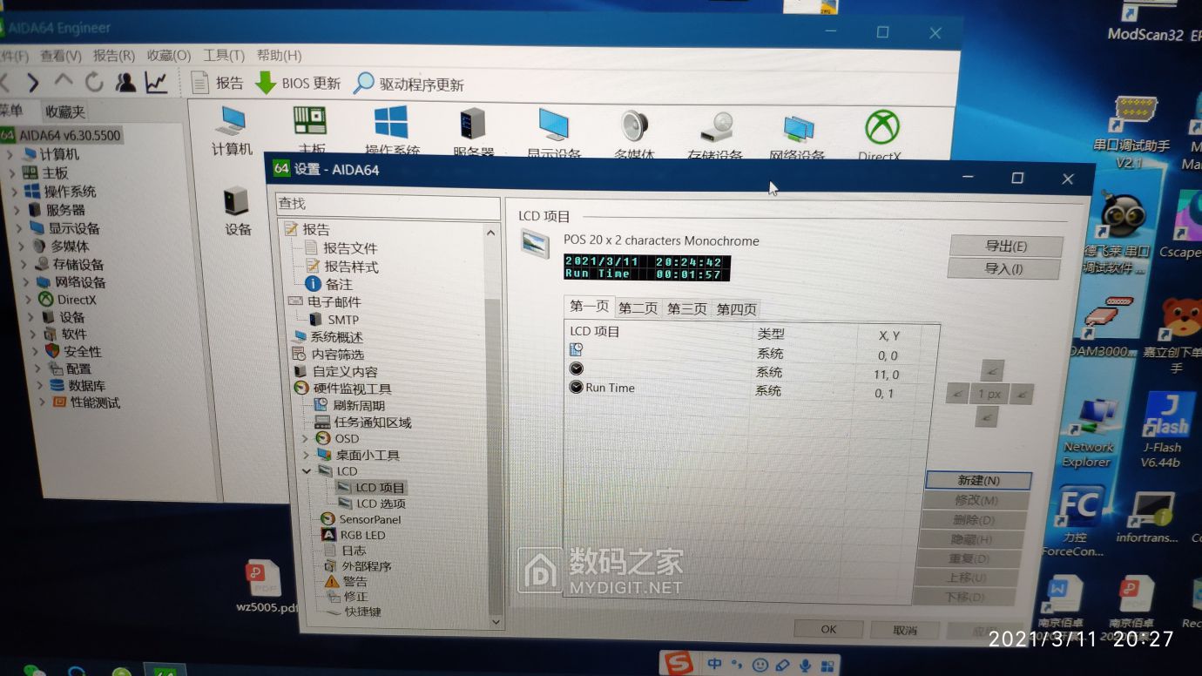Select the Run Time LCD item row
The height and width of the screenshot is (676, 1202).
click(751, 390)
